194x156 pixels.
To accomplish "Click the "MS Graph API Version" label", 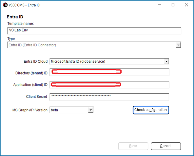I will (x=30, y=110).
